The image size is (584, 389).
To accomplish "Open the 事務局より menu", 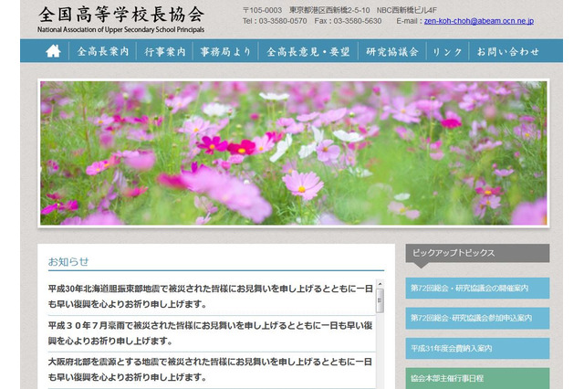I will coord(225,51).
